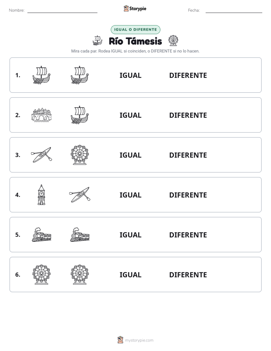The image size is (271, 351).
Task: Click the Ferris wheel icon in row 3
Action: pyautogui.click(x=80, y=155)
